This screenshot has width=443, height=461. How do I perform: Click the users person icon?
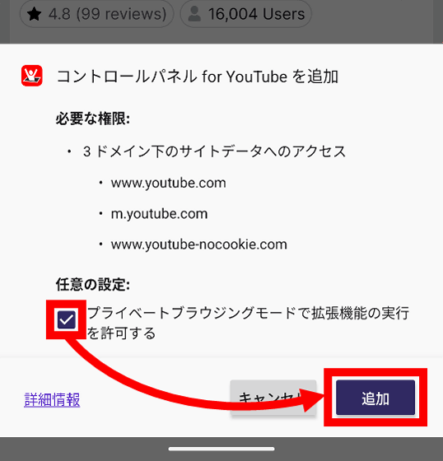194,14
